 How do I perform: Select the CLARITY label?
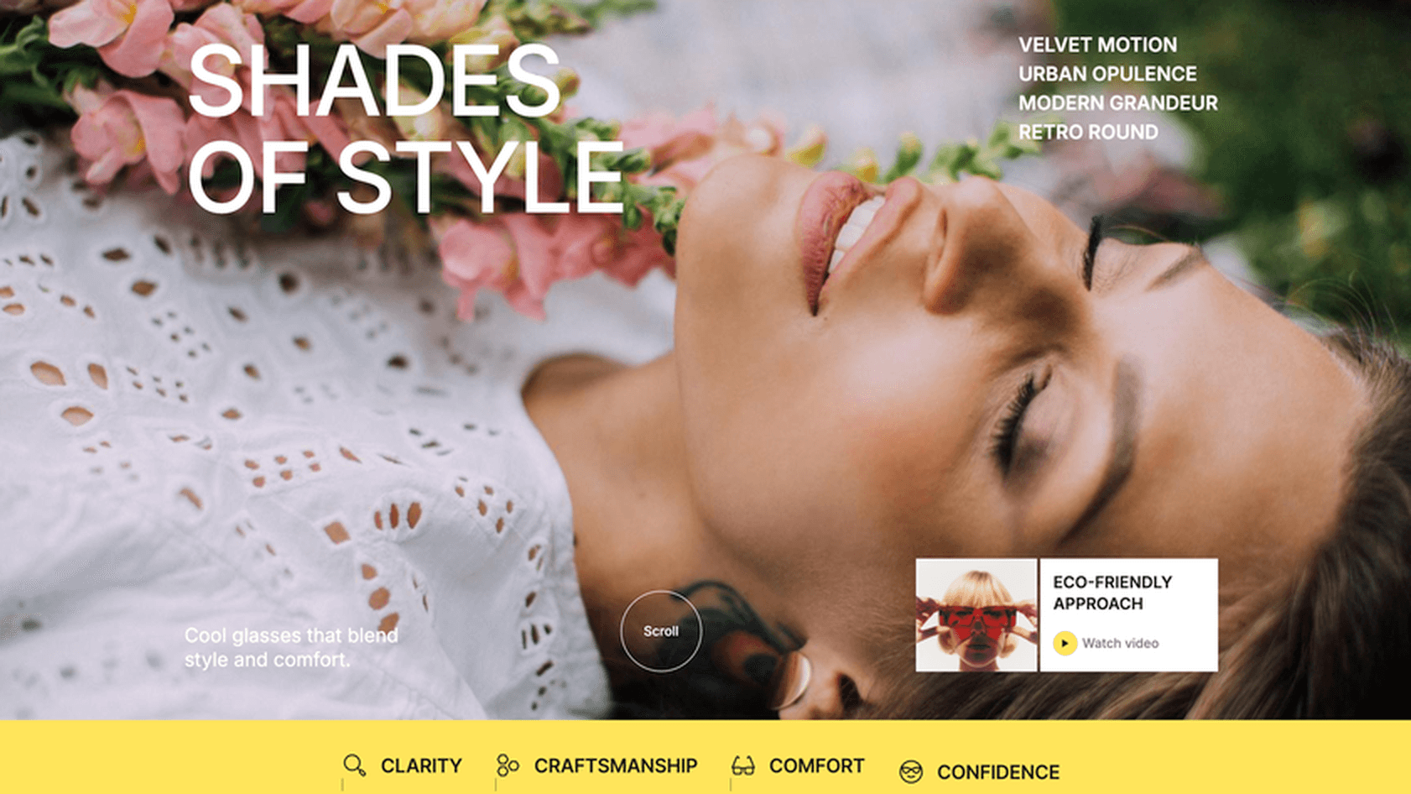(421, 765)
